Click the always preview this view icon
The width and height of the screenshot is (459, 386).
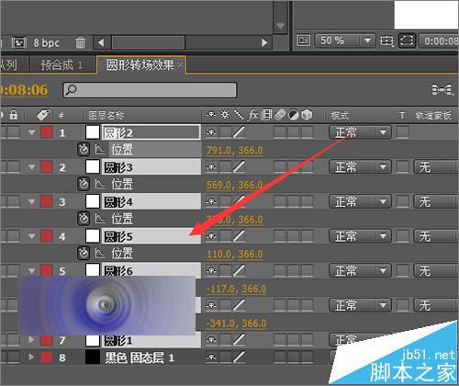click(x=304, y=40)
